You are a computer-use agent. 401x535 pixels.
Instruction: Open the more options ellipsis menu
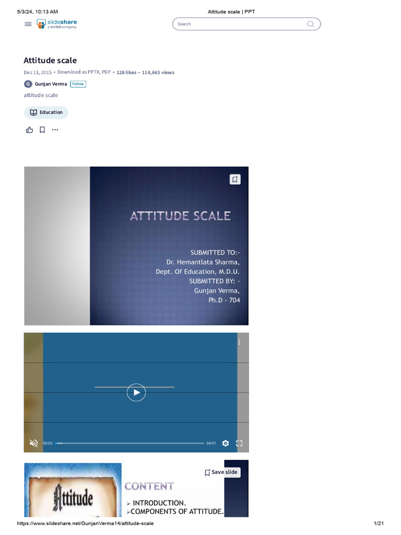tap(55, 130)
